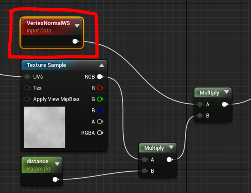This screenshot has width=251, height=193.
Task: Click the Apply View MipBias input pin
Action: pyautogui.click(x=28, y=99)
